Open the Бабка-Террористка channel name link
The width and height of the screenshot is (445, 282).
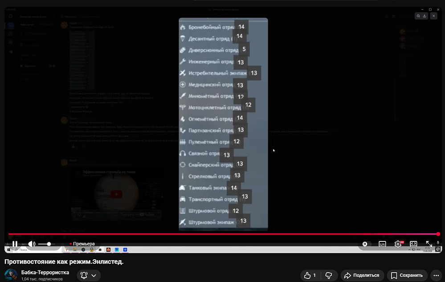pos(45,272)
